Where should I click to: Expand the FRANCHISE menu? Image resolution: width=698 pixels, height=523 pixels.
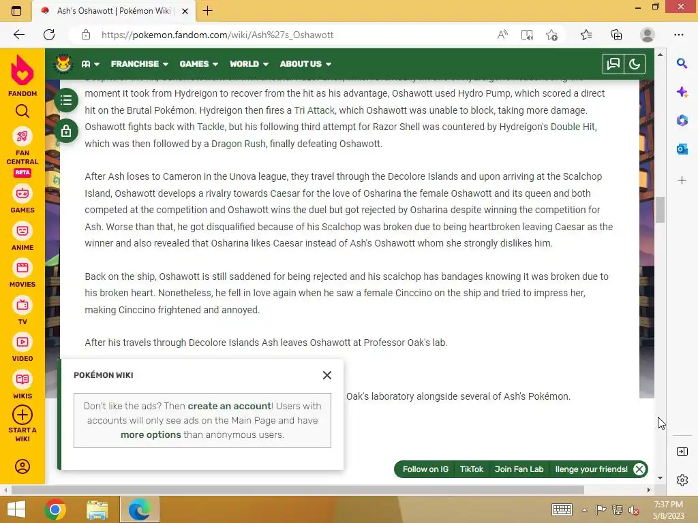tap(139, 64)
